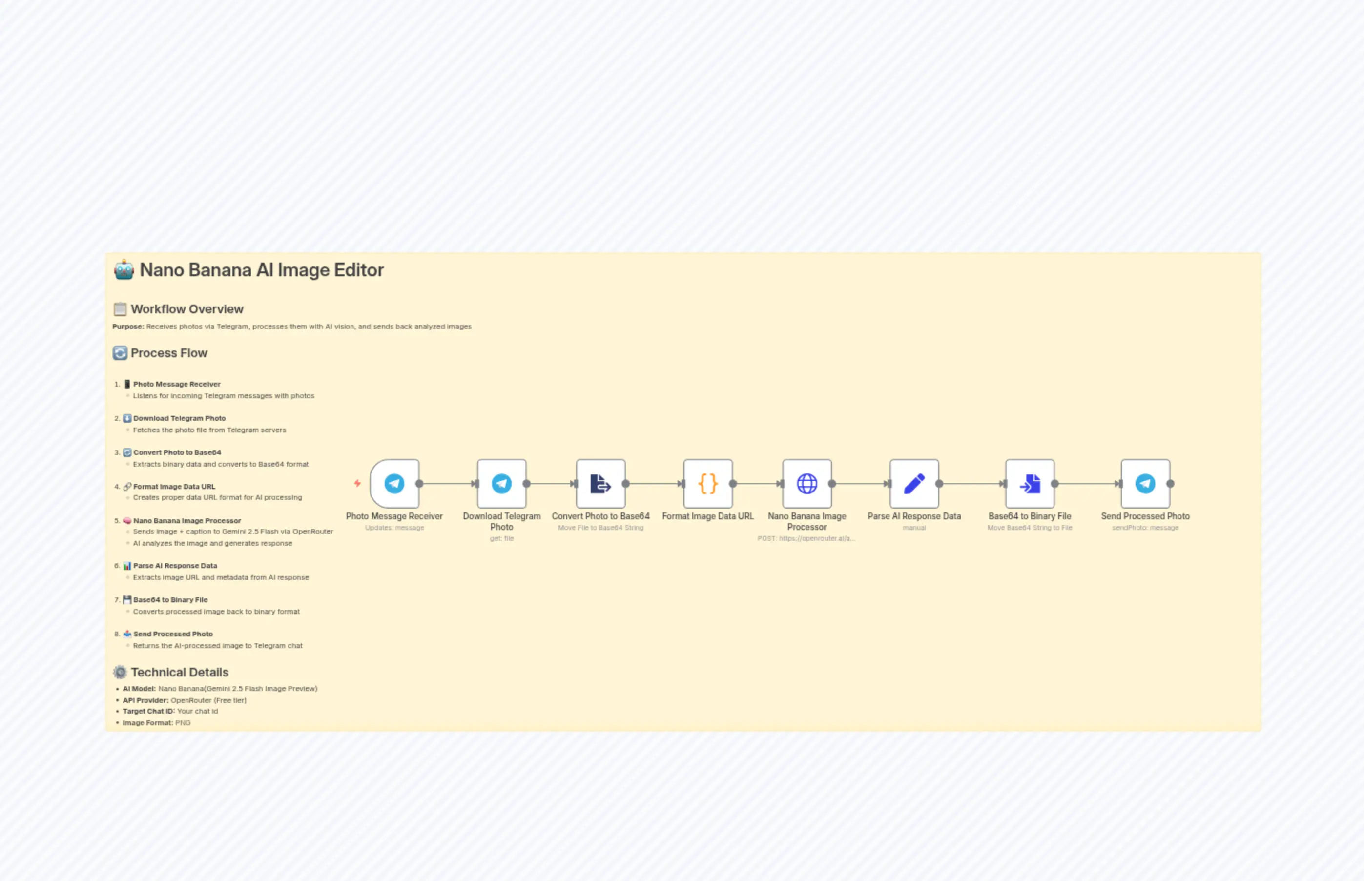
Task: Click the Download Telegram Photo node icon
Action: (x=502, y=483)
